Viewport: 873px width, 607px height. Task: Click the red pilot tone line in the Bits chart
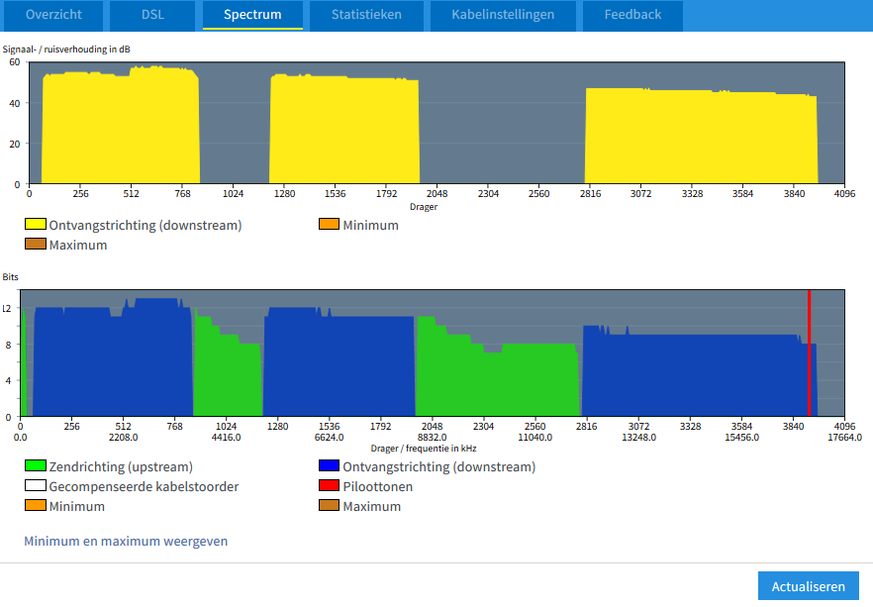click(x=809, y=356)
